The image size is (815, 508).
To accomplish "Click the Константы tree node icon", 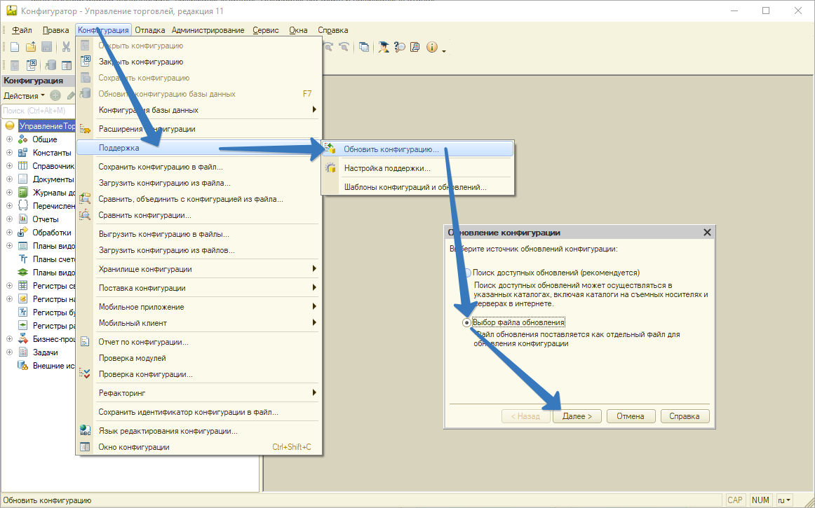I will 22,153.
